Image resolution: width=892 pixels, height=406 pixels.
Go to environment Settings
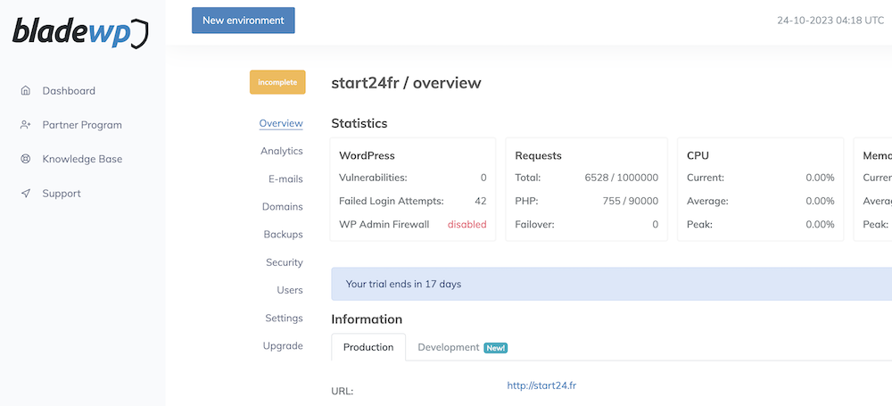point(284,318)
